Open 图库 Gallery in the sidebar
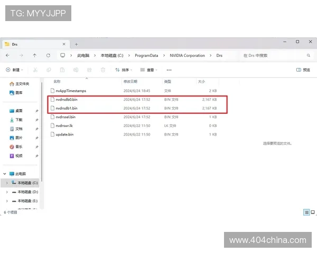The height and width of the screenshot is (253, 317). click(16, 93)
